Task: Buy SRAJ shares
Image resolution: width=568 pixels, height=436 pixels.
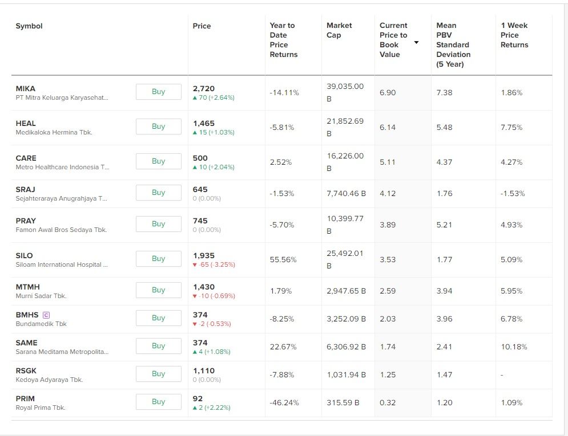Action: tap(158, 193)
